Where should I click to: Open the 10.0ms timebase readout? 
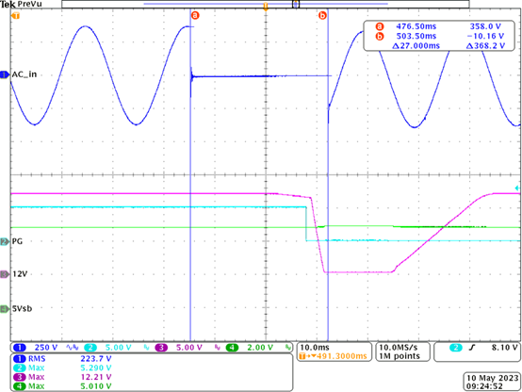[x=334, y=351]
